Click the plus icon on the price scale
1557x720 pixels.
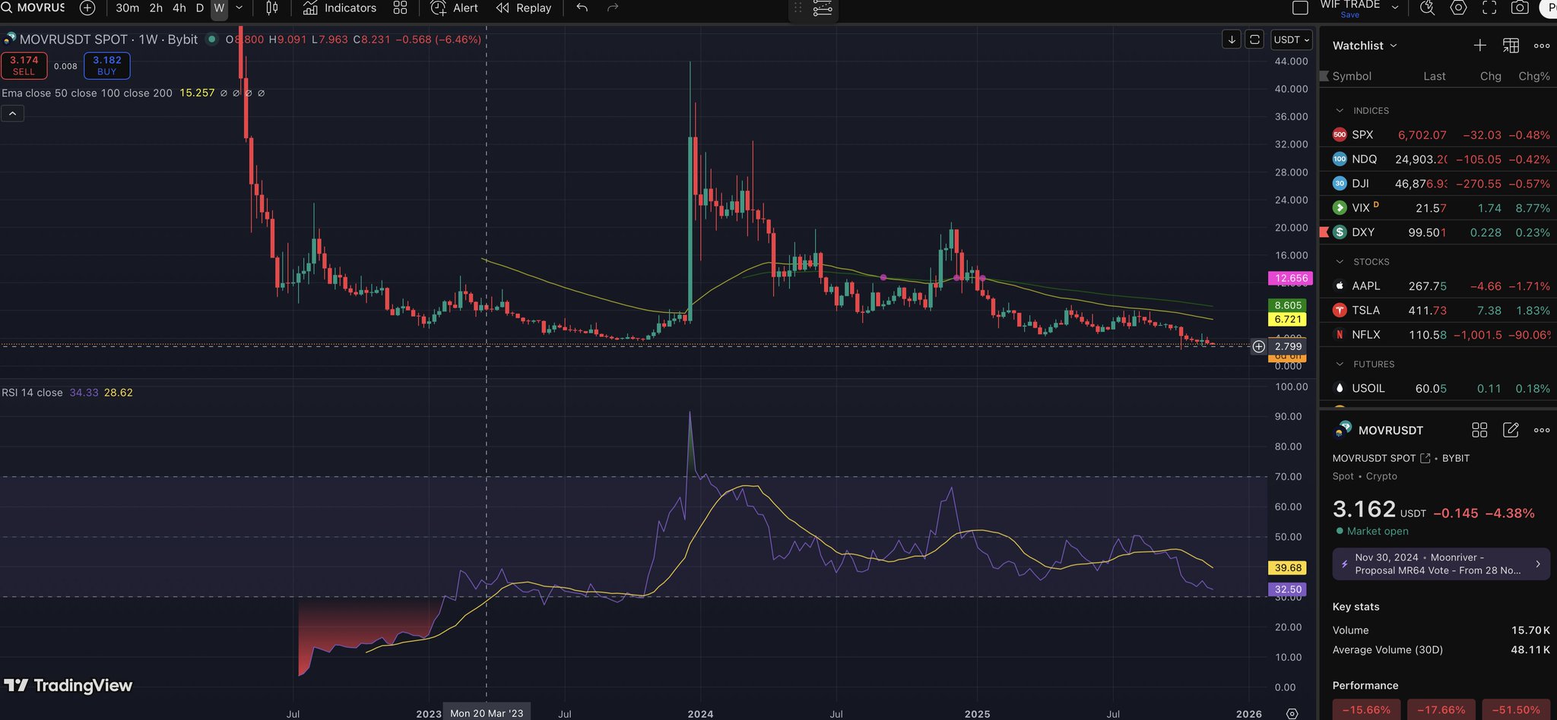click(x=1259, y=346)
